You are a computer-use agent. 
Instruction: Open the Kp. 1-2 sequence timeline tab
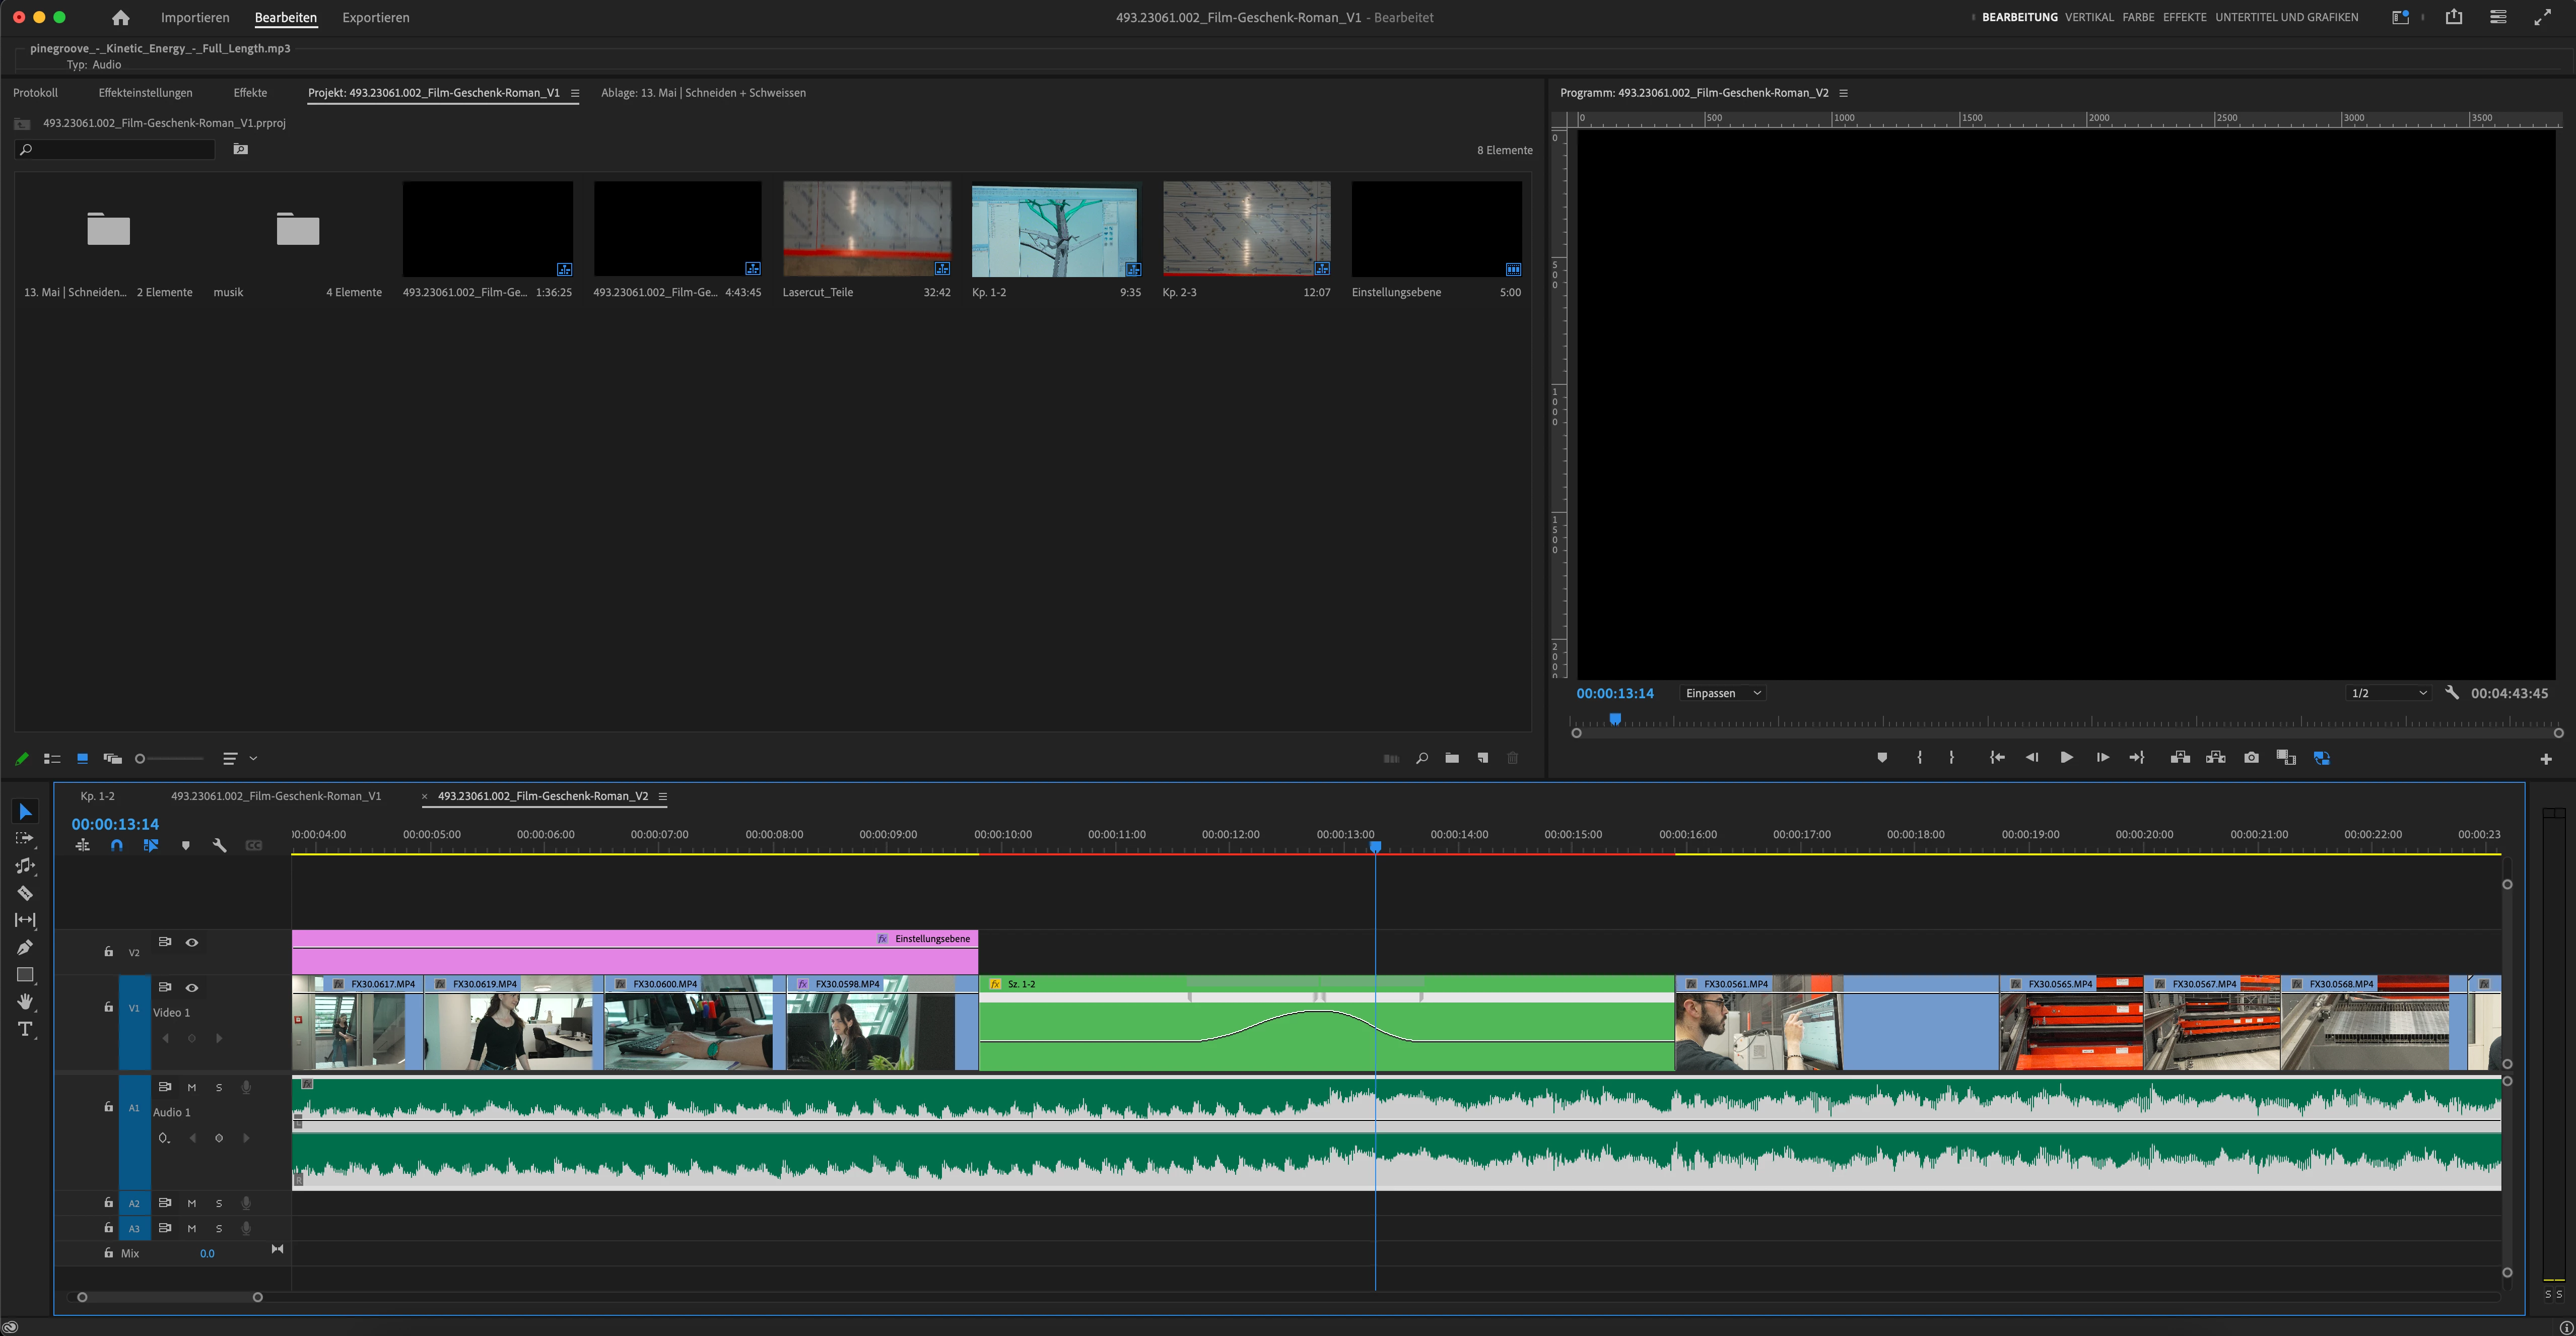pyautogui.click(x=97, y=796)
